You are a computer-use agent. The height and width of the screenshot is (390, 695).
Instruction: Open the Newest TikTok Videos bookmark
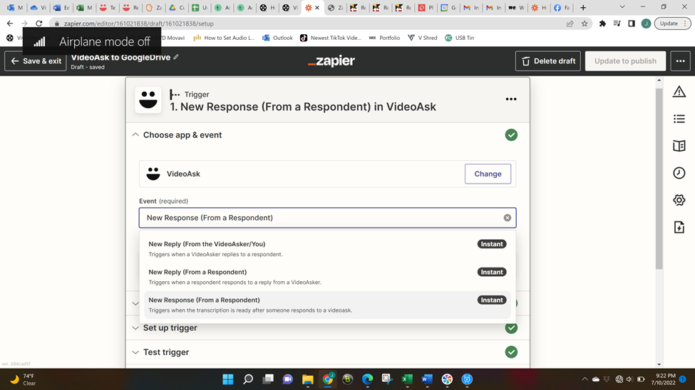(x=331, y=38)
